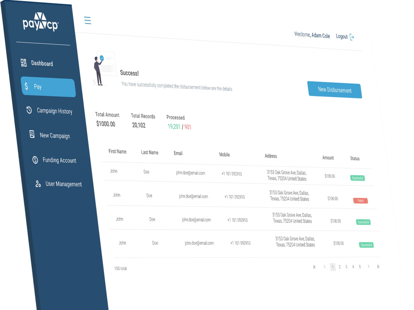Click the Total Amount label

click(107, 114)
